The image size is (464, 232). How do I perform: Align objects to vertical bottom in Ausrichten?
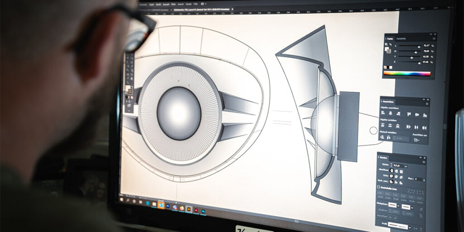pos(425,116)
